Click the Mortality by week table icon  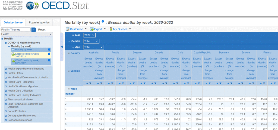(12, 50)
